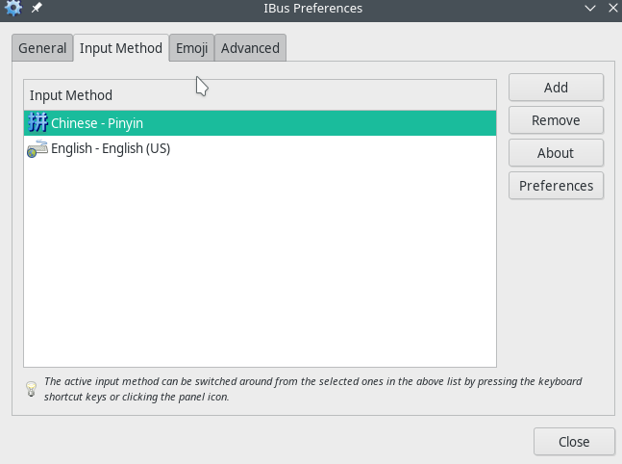
Task: Go to the Advanced tab
Action: click(250, 48)
